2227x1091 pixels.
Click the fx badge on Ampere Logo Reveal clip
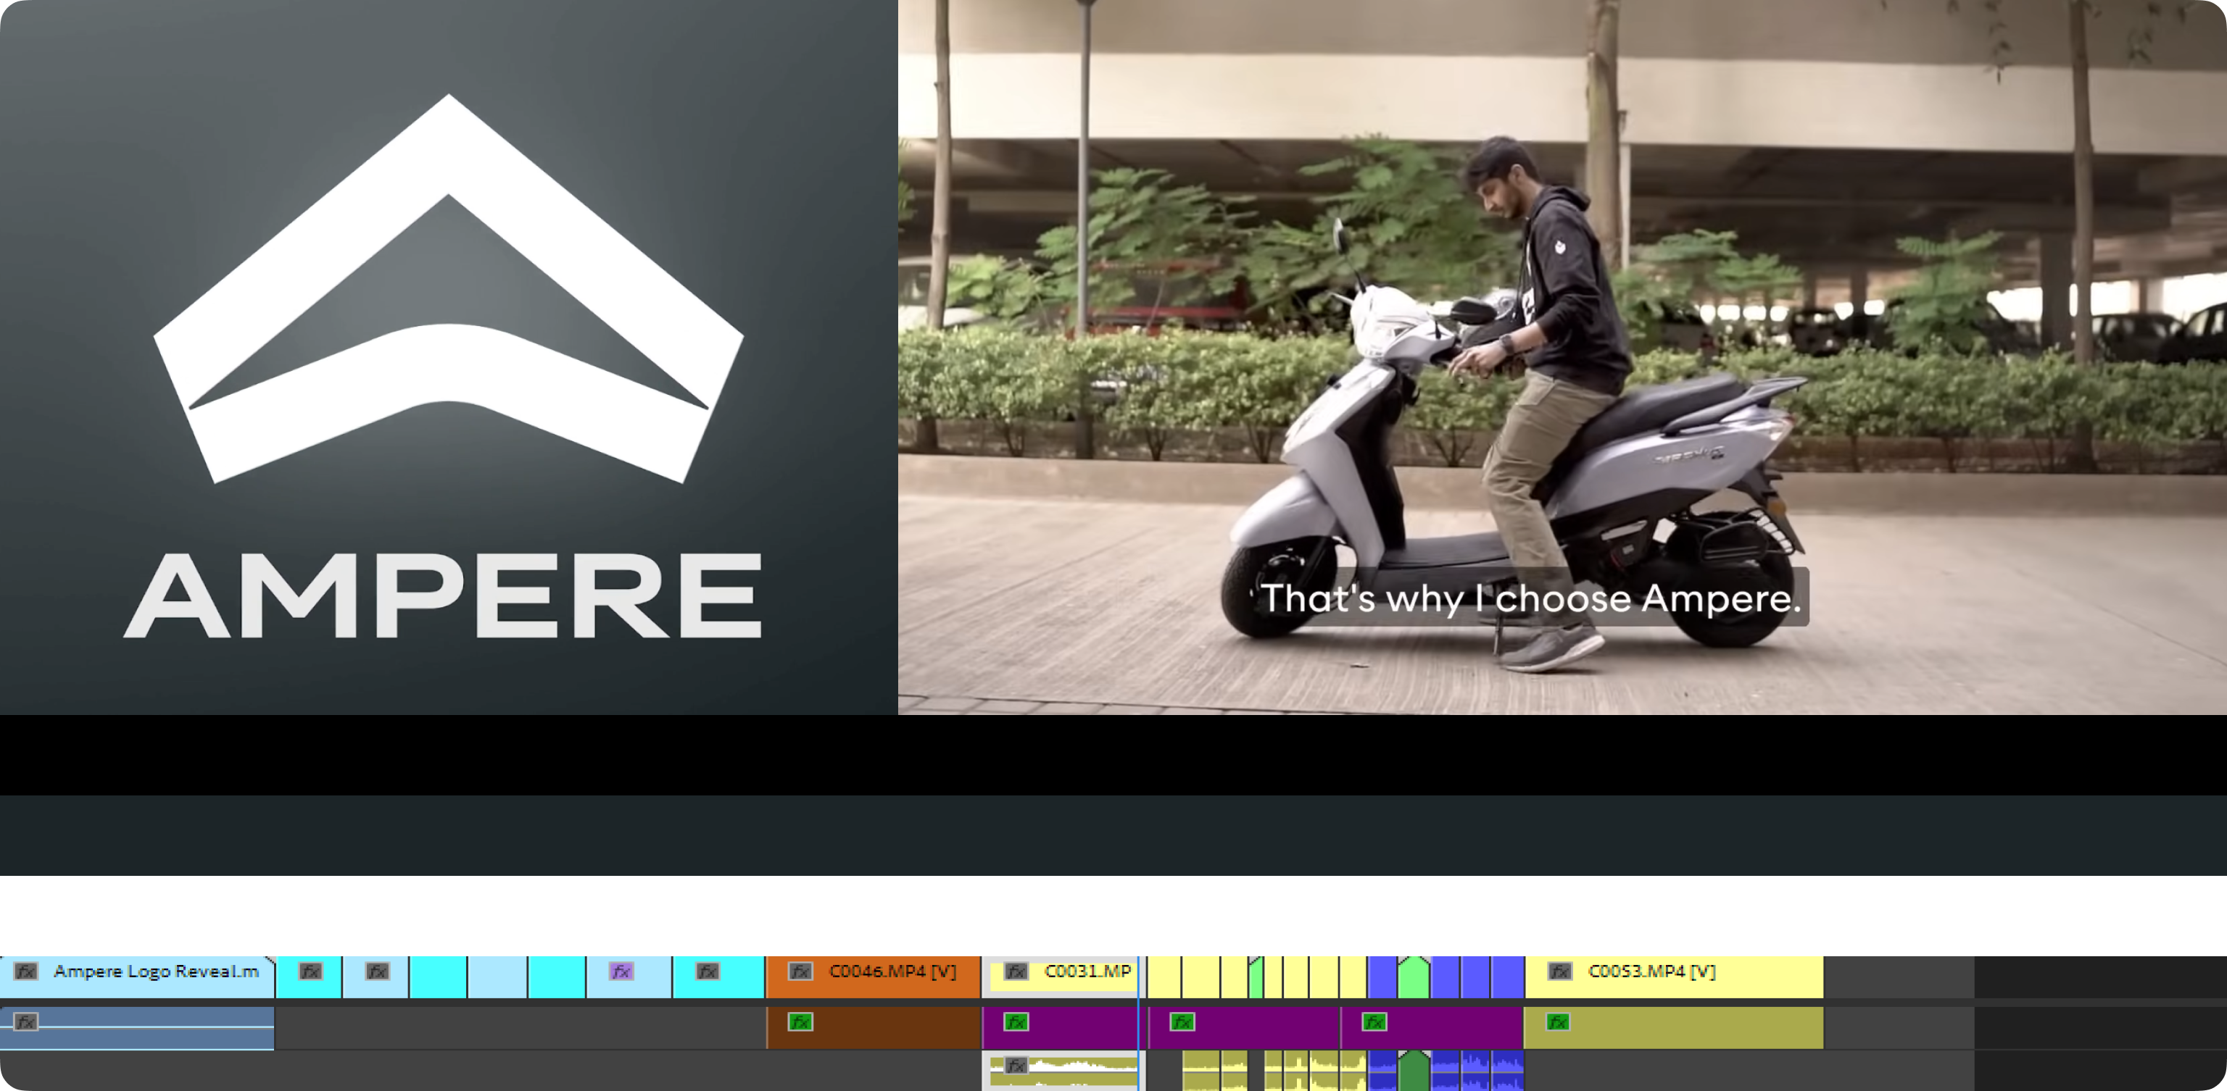pyautogui.click(x=26, y=971)
